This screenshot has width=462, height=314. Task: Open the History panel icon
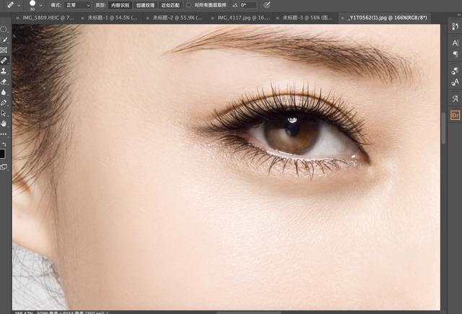pyautogui.click(x=456, y=27)
